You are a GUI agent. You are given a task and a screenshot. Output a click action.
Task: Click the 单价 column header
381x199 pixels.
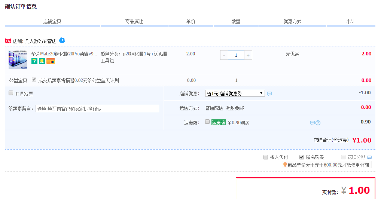[191, 21]
